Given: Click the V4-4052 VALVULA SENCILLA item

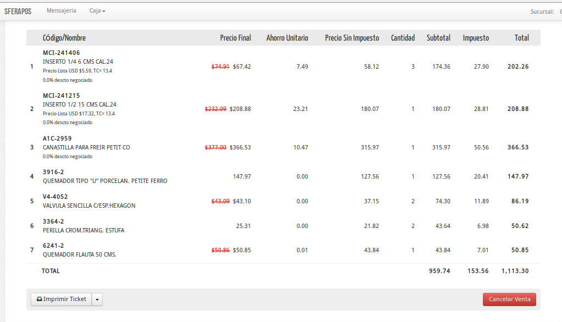Looking at the screenshot, I should [89, 206].
